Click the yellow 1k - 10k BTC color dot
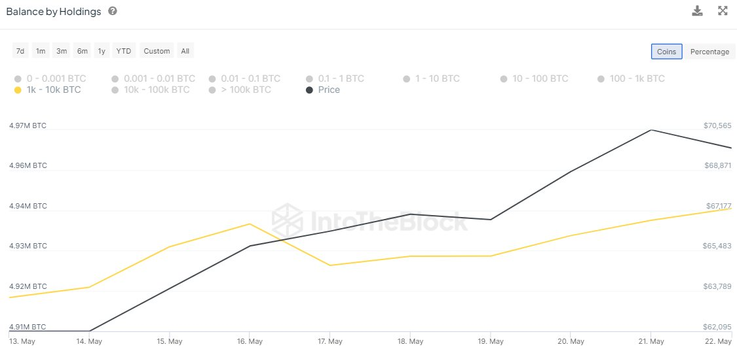 [18, 90]
